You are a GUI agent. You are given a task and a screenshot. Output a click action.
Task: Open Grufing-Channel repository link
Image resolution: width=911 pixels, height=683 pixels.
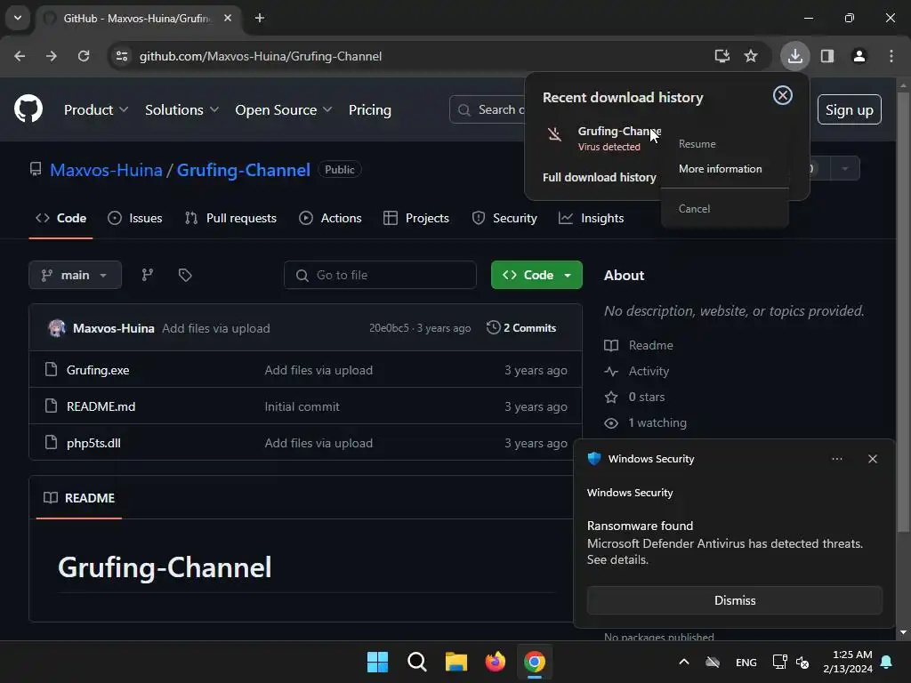click(244, 170)
